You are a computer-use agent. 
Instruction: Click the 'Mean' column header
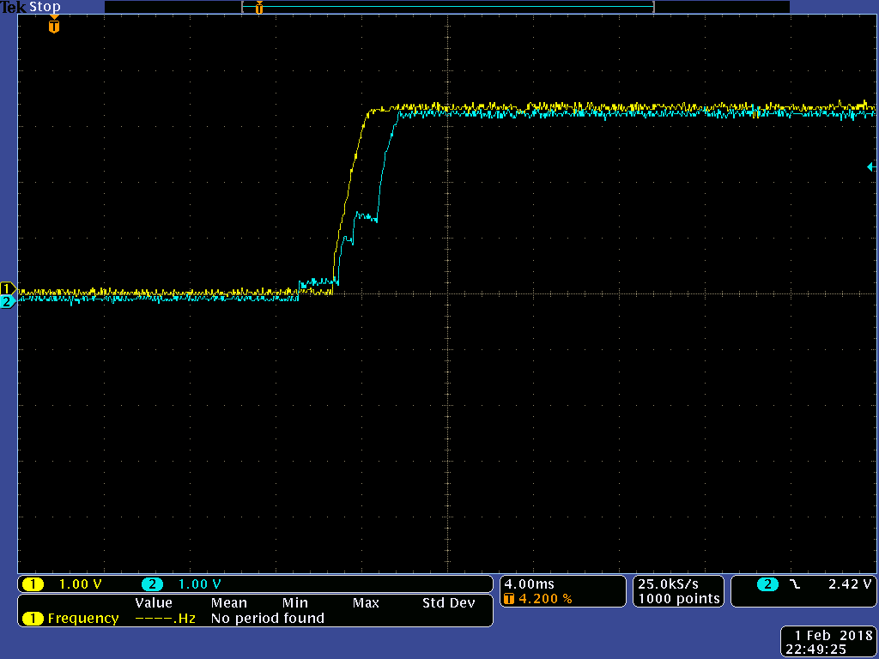click(x=228, y=603)
